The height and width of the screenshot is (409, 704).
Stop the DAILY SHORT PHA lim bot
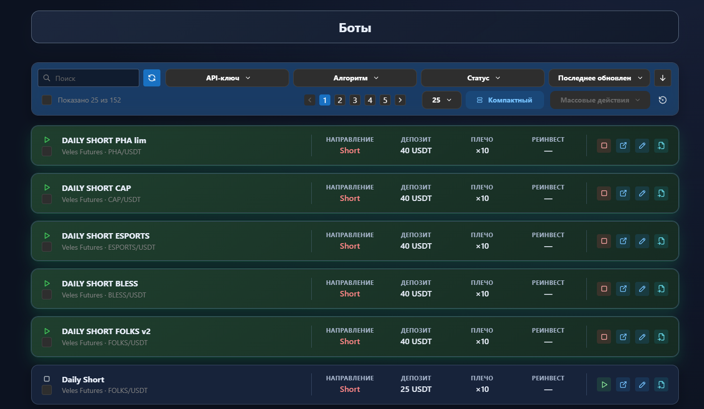604,146
